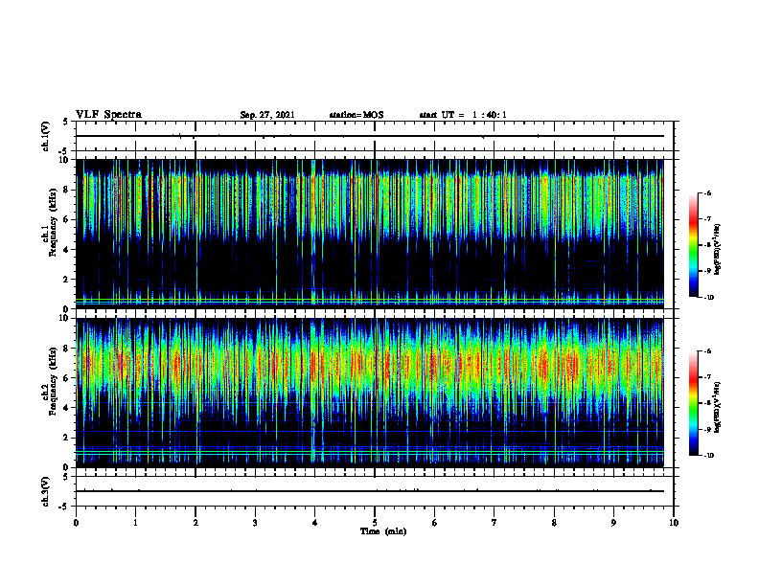Select the date text "Sep. 27, 2021"

pyautogui.click(x=267, y=115)
